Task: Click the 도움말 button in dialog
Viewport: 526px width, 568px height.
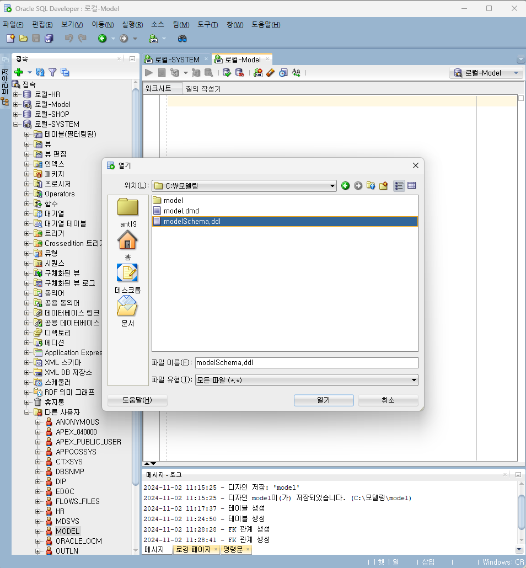Action: click(x=137, y=400)
